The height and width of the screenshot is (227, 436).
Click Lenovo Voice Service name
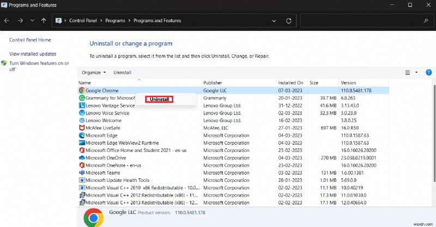[107, 113]
